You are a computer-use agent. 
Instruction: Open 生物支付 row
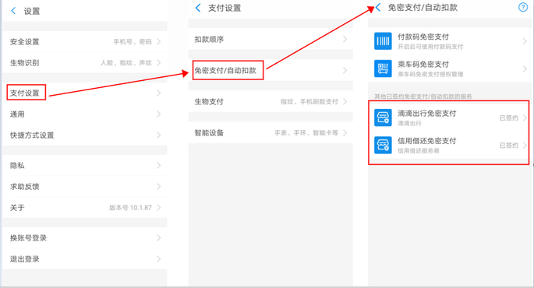[271, 101]
